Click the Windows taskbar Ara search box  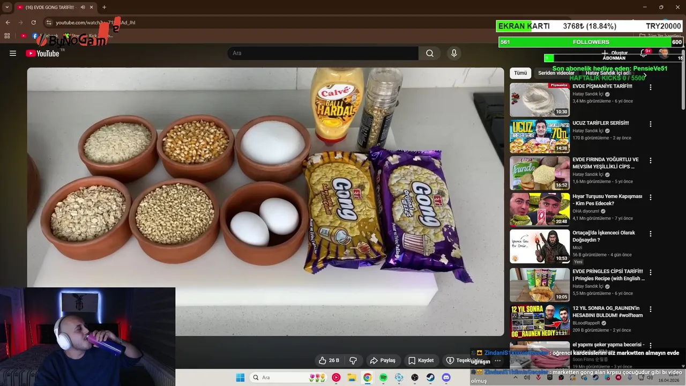point(288,377)
